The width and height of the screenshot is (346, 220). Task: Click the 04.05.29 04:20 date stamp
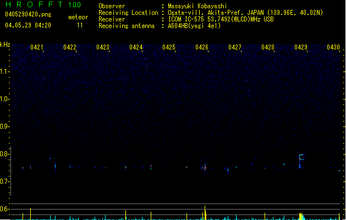(x=28, y=25)
